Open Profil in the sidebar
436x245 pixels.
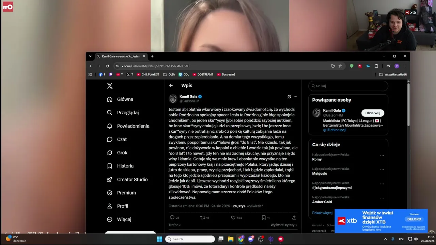pos(118,206)
